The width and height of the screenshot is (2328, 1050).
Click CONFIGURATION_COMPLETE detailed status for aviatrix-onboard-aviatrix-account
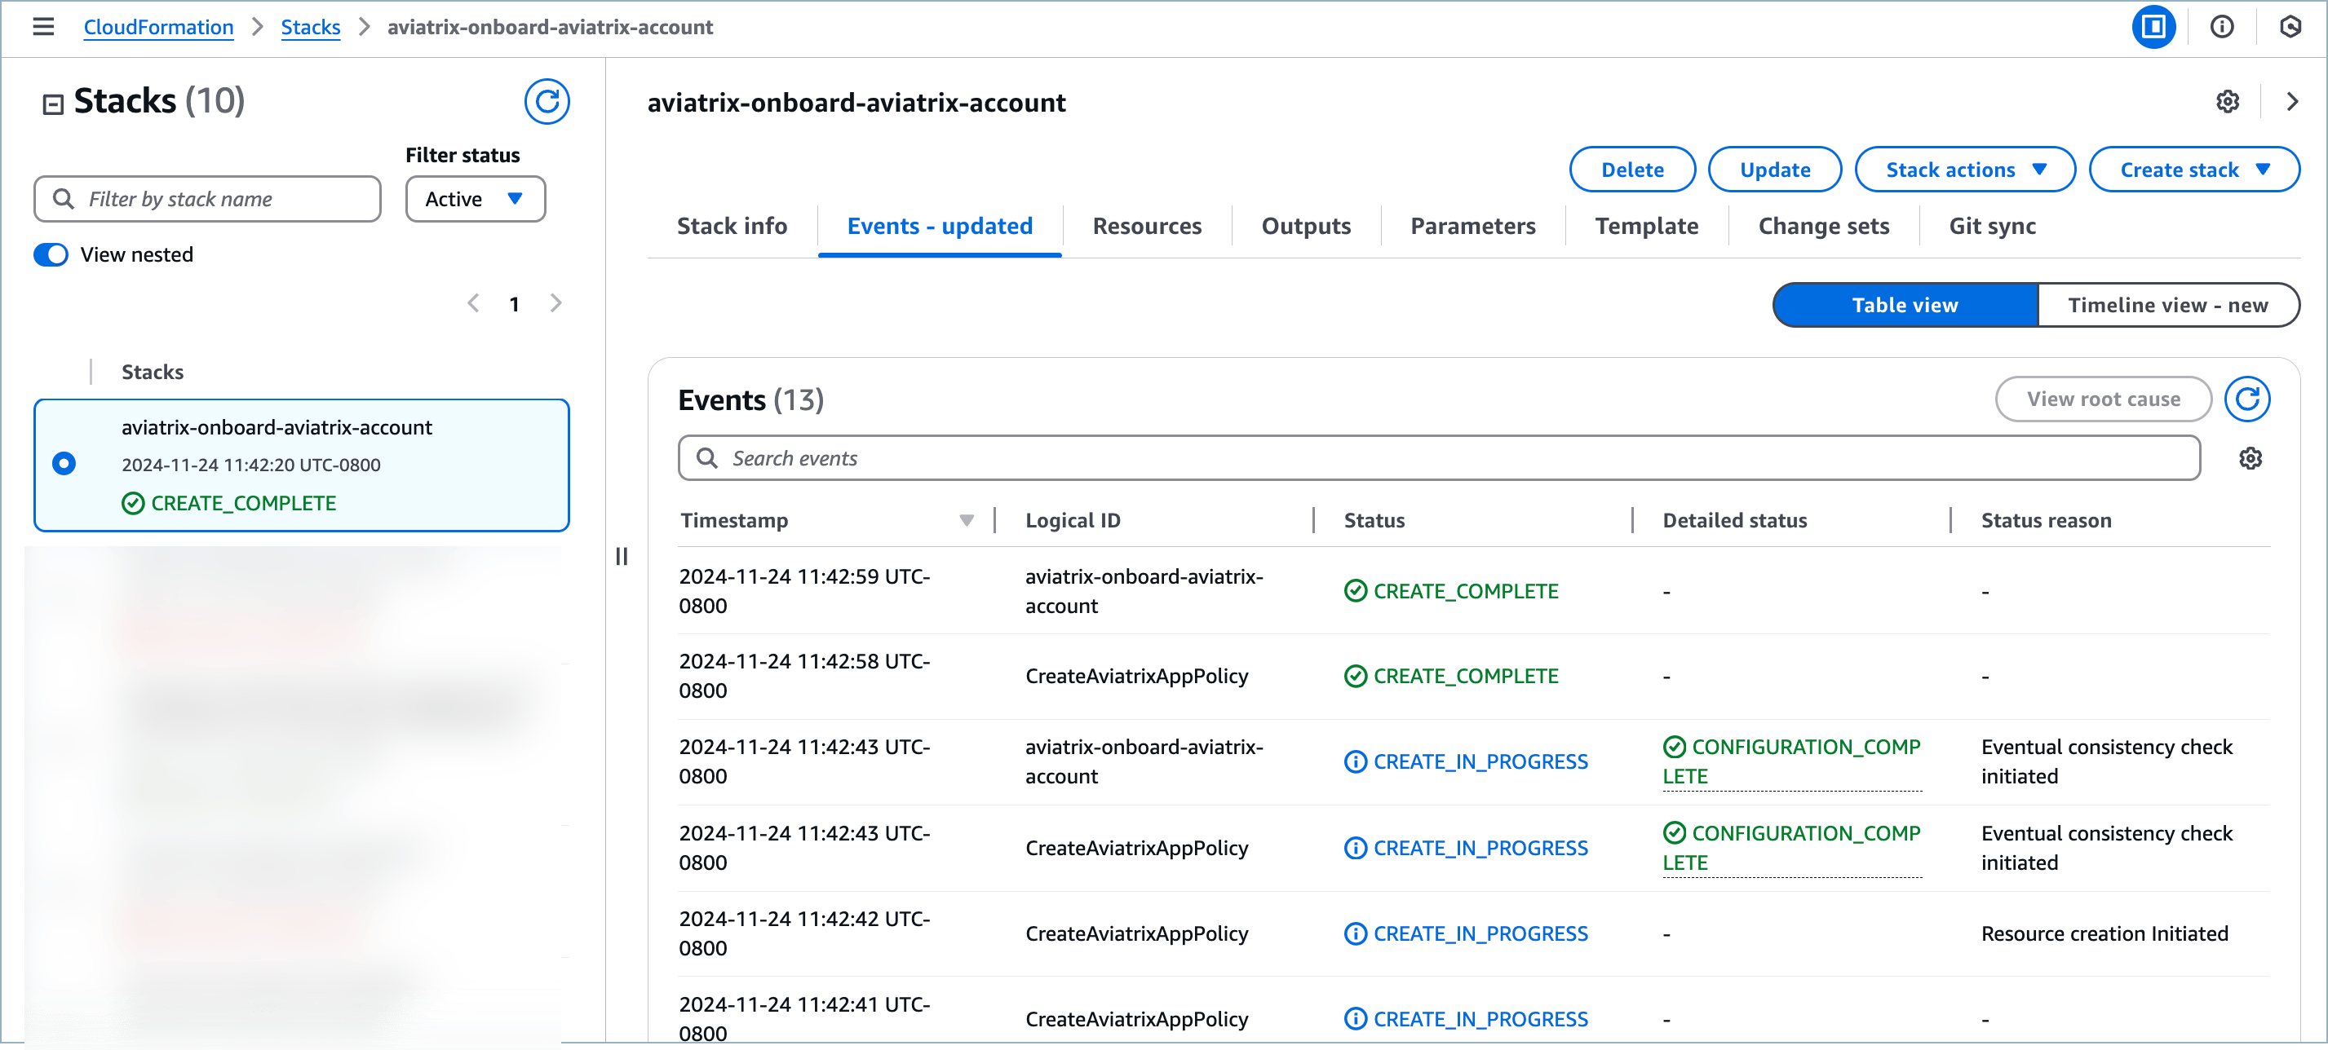point(1791,762)
